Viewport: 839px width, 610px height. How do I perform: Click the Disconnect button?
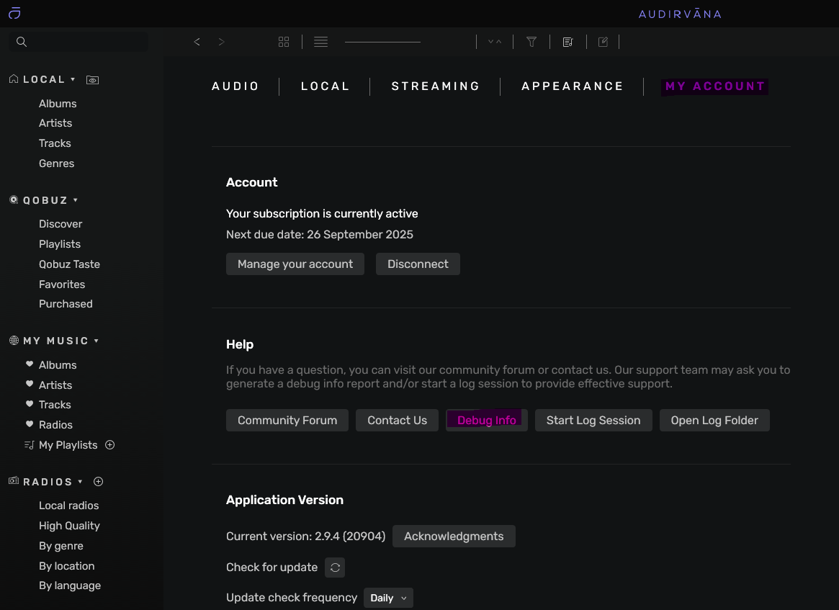(x=418, y=264)
